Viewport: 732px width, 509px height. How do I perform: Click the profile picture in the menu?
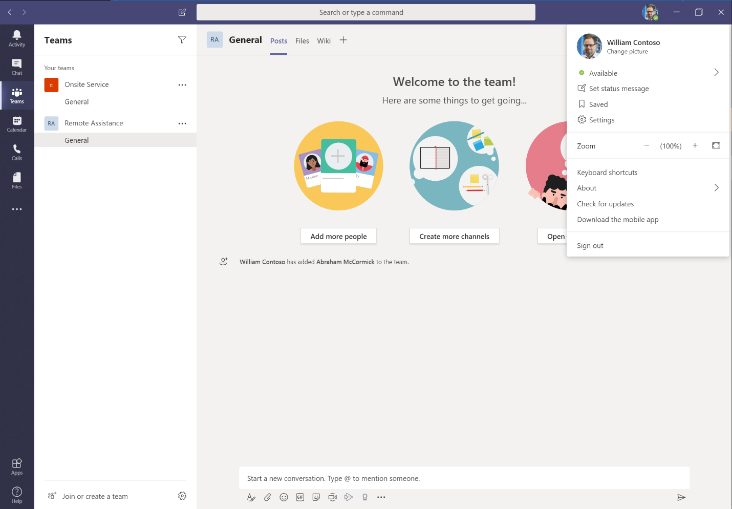pyautogui.click(x=589, y=46)
